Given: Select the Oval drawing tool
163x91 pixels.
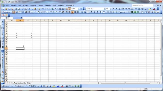Looking at the screenshot, I should coord(35,86).
